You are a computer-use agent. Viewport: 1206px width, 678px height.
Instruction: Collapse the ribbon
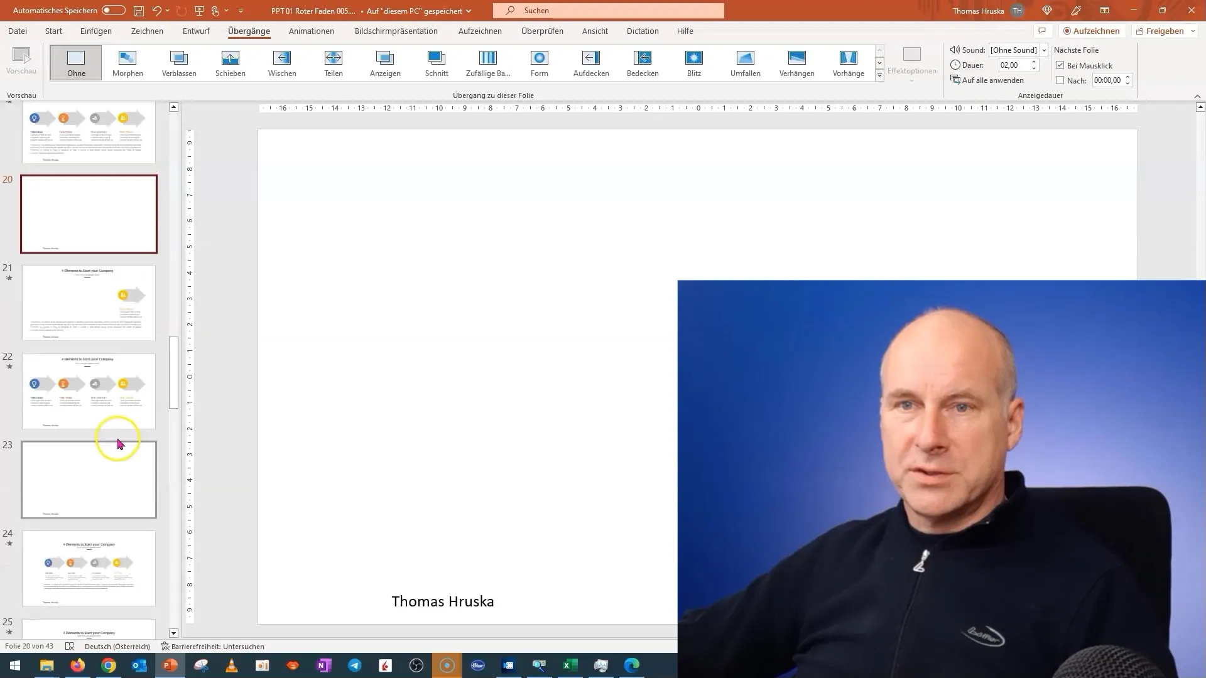1197,96
